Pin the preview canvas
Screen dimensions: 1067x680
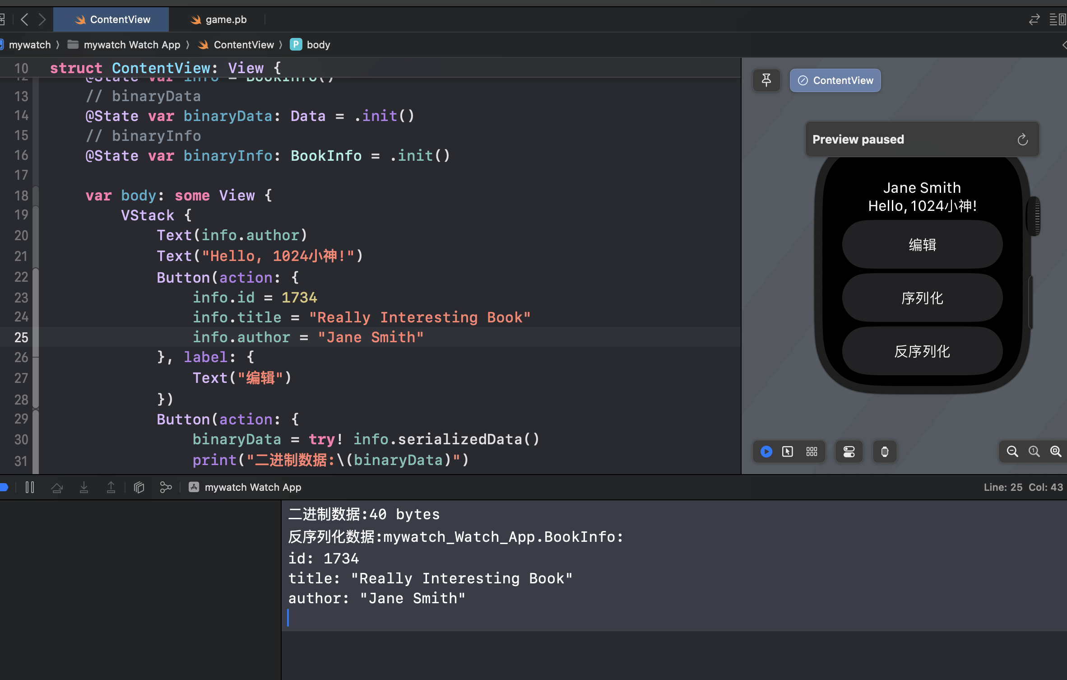pos(766,80)
